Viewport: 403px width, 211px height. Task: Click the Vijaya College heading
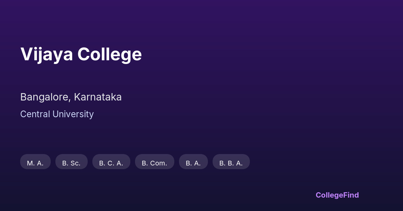[81, 54]
